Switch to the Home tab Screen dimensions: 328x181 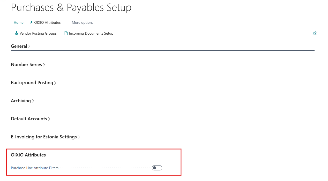click(x=19, y=22)
